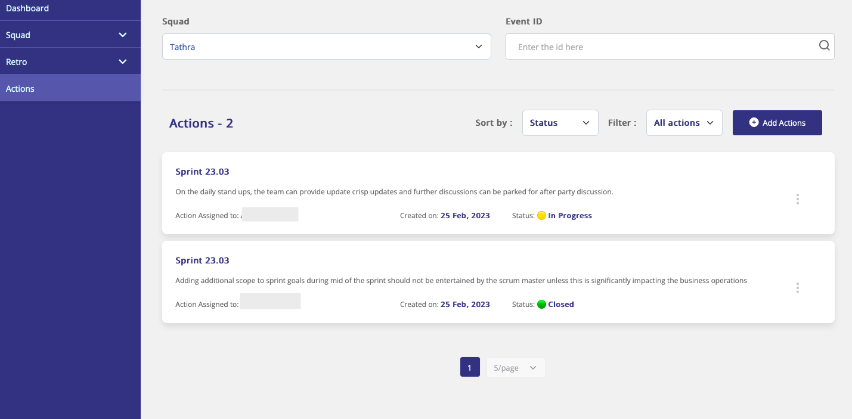Expand the Retro sidebar chevron
852x419 pixels.
click(x=123, y=62)
